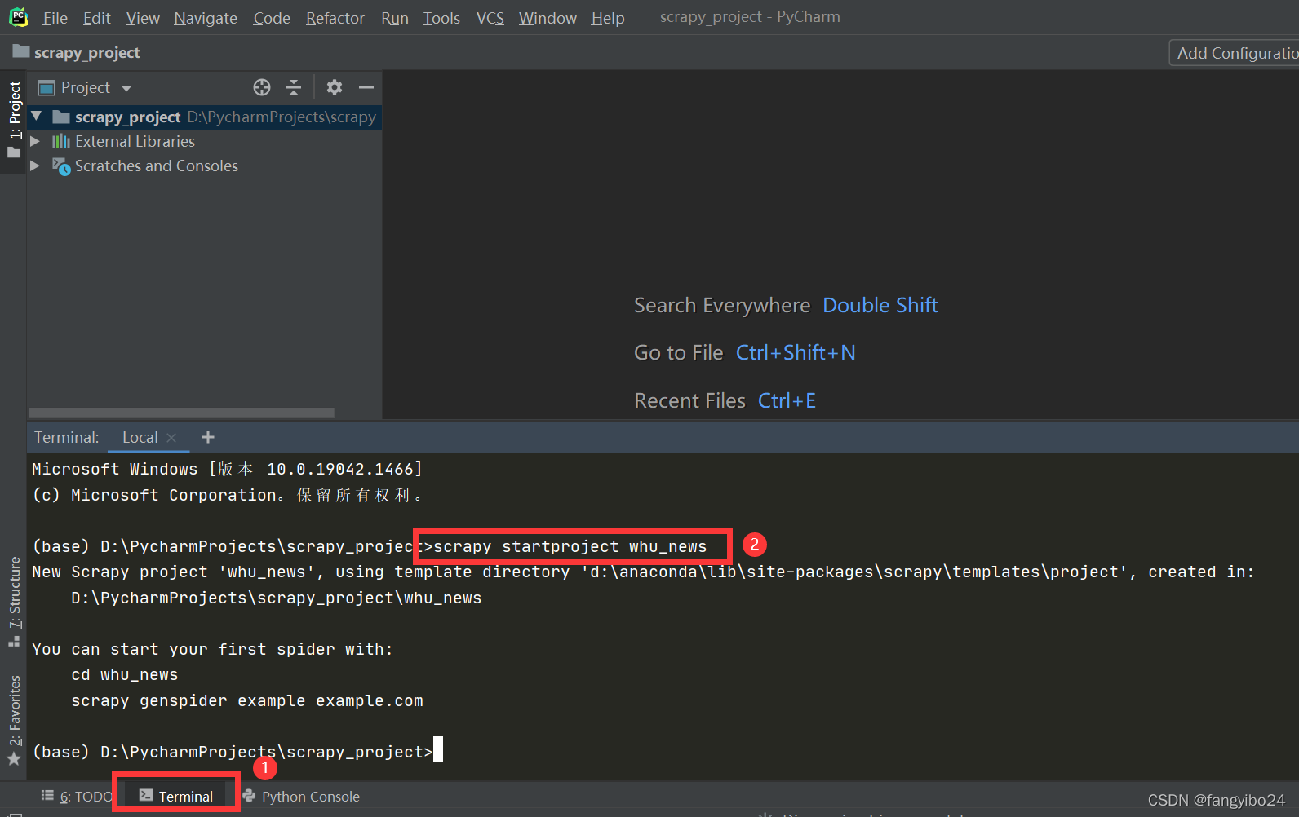Click the 'Ctrl+E' Recent Files shortcut text
The height and width of the screenshot is (817, 1299).
click(787, 401)
